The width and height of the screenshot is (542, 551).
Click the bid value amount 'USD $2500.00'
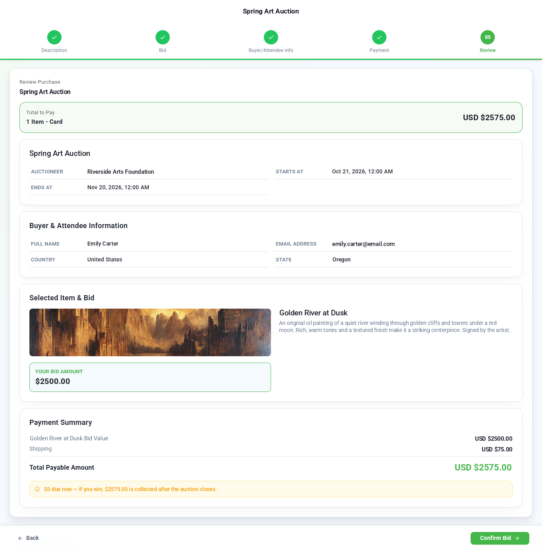coord(494,439)
